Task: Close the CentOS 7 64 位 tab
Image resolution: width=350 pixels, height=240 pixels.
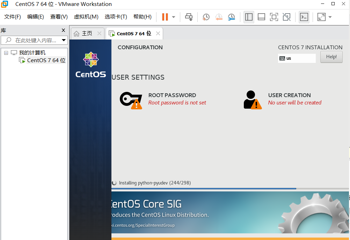Action: 158,34
